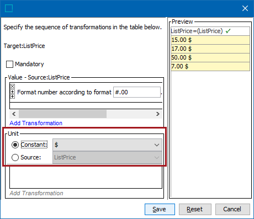Enable the Mandatory checkbox
The height and width of the screenshot is (219, 254).
[9, 64]
